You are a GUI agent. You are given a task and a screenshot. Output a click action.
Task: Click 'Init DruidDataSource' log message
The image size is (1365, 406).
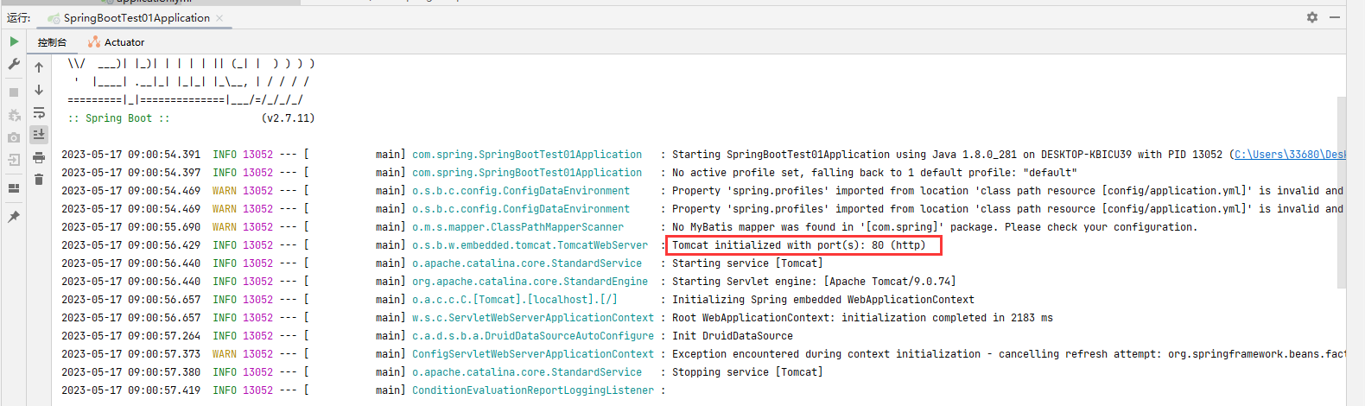coord(733,336)
